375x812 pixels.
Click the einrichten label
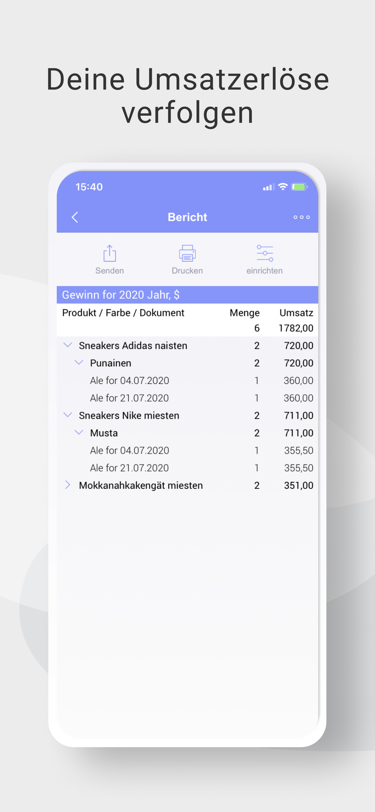click(265, 271)
